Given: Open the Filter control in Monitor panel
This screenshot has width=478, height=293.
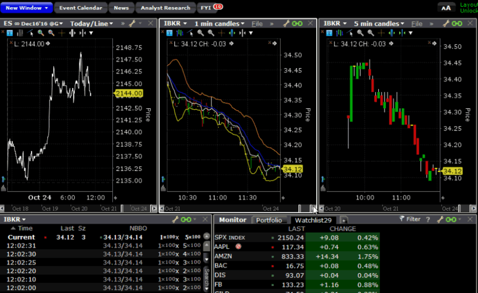Looking at the screenshot, I should 410,219.
